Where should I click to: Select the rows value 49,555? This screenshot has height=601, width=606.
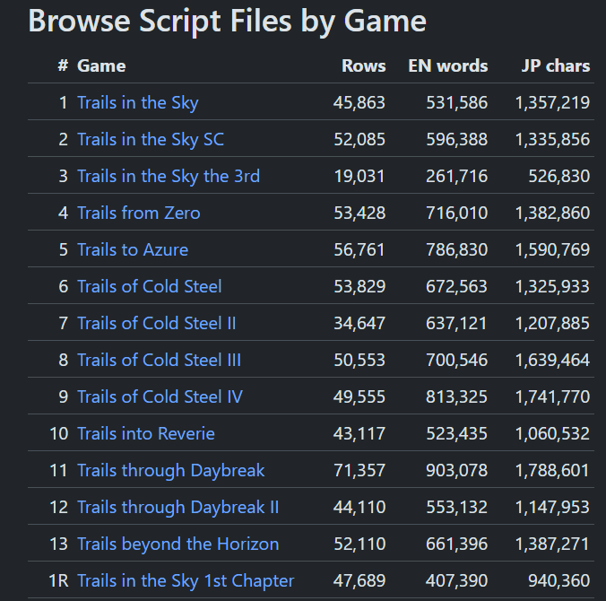(359, 396)
